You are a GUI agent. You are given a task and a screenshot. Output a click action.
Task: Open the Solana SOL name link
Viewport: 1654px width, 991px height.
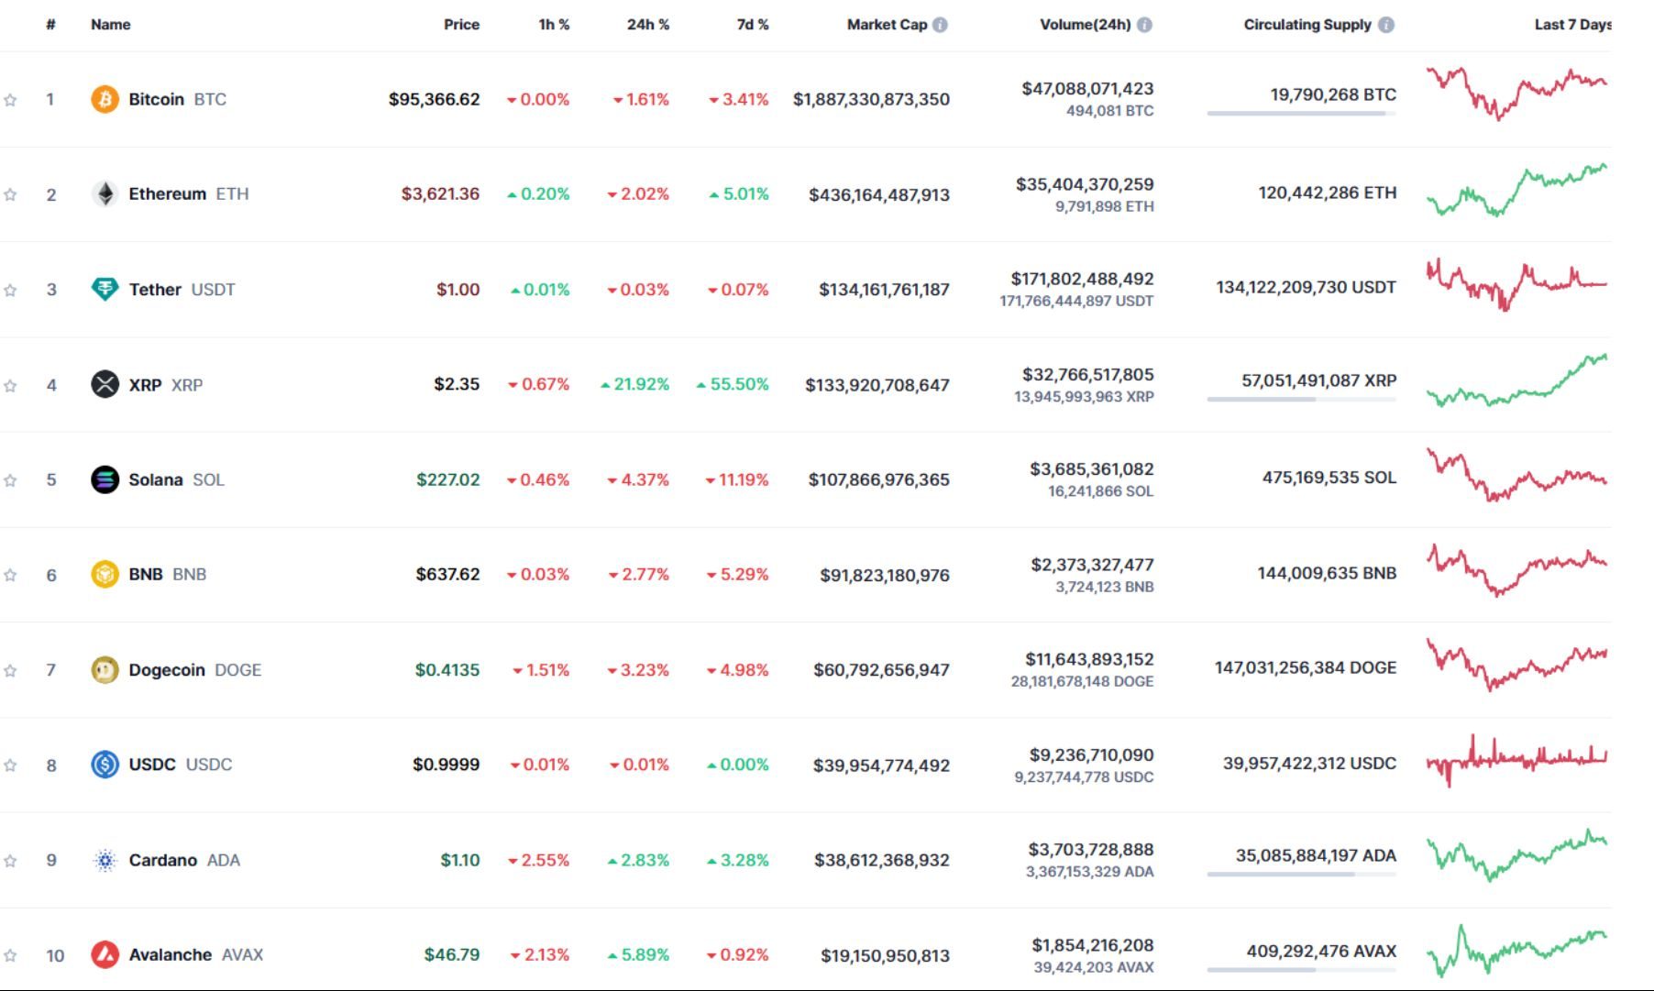click(156, 479)
